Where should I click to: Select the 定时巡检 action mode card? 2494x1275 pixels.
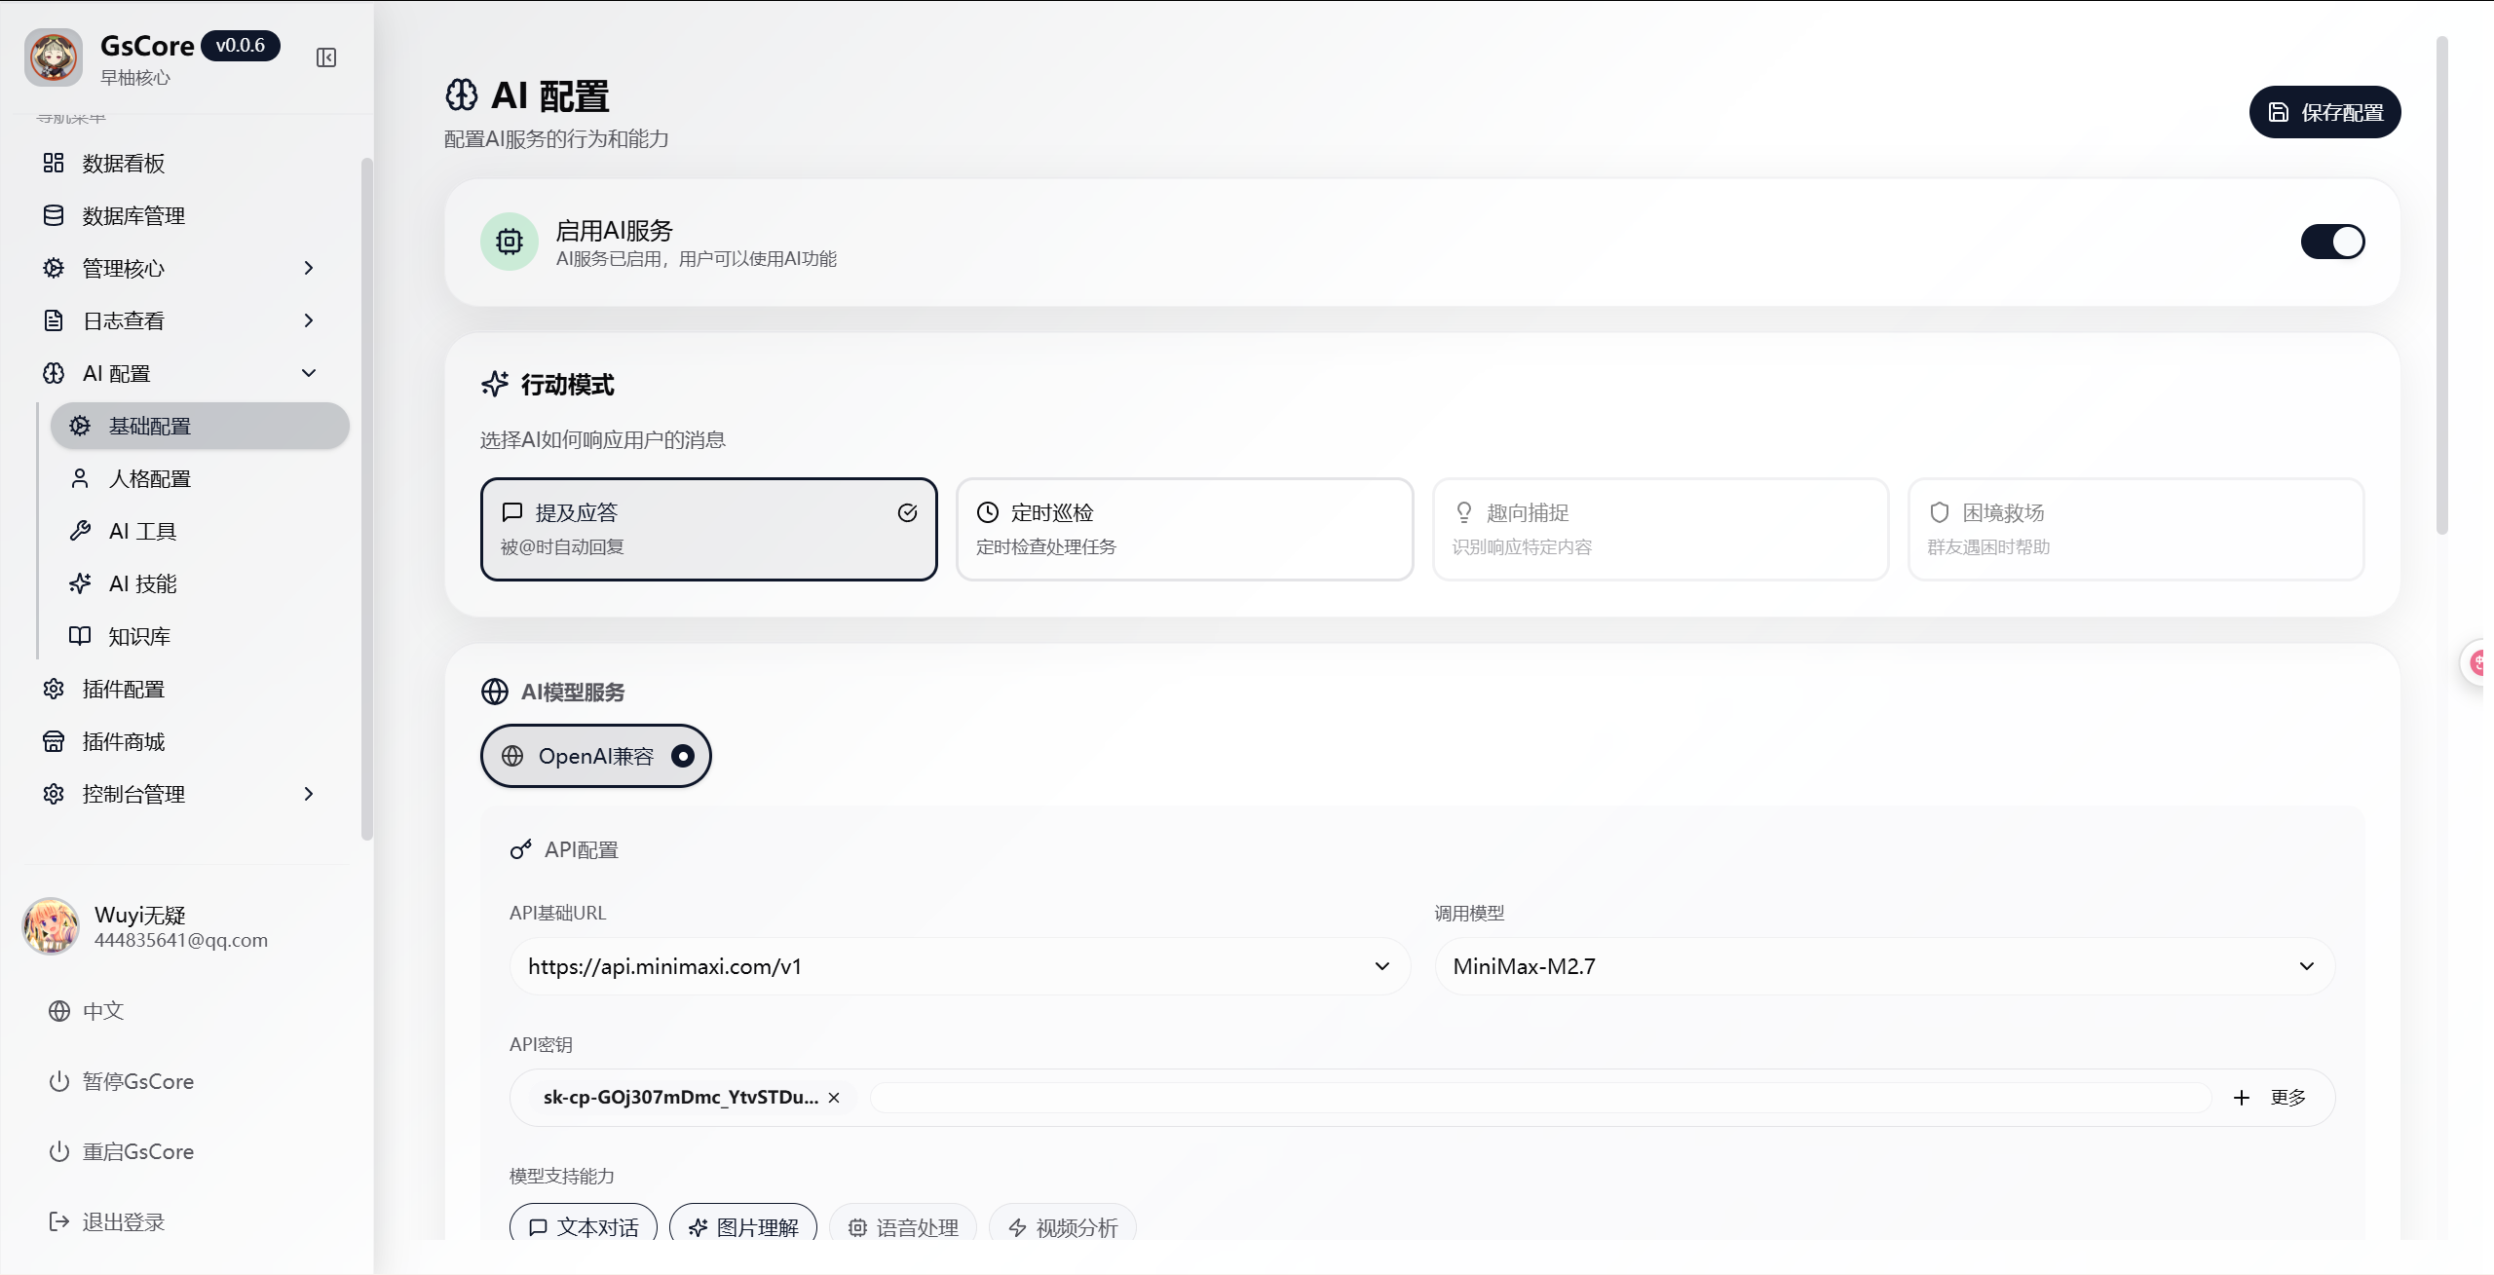click(1184, 529)
